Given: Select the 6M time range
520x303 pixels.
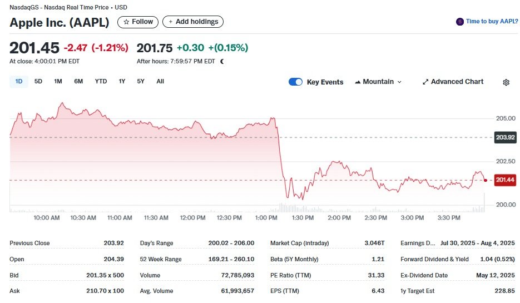Looking at the screenshot, I should (78, 81).
